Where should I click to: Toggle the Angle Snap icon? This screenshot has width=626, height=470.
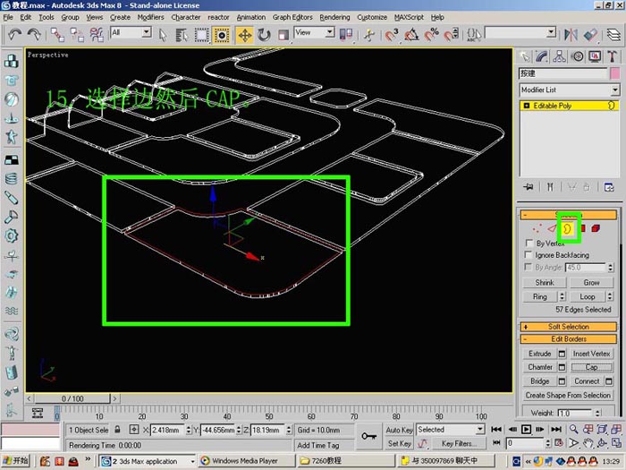tap(411, 35)
